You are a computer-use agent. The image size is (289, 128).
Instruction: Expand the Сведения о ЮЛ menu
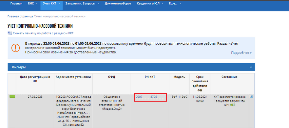tap(150, 4)
